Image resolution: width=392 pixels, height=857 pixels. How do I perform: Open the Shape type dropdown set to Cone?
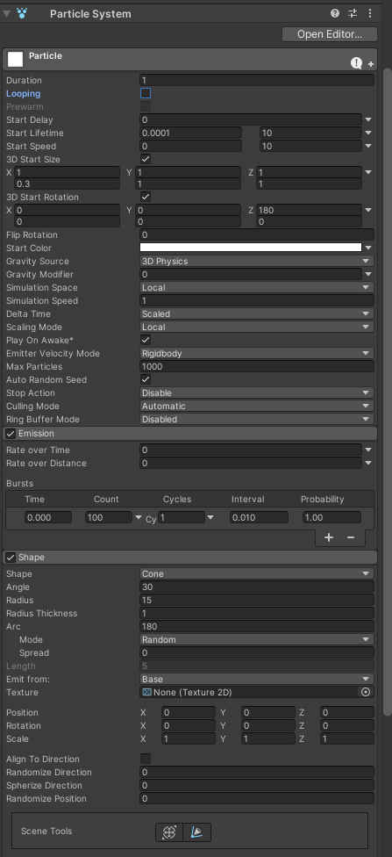point(257,574)
